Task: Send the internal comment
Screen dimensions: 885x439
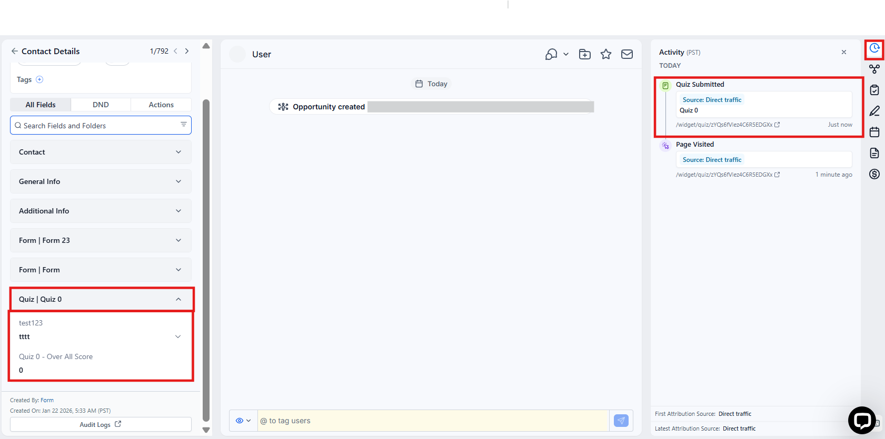Action: click(x=621, y=421)
